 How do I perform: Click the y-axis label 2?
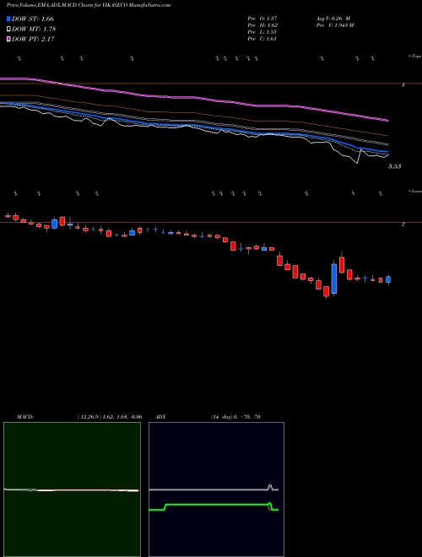tap(403, 224)
